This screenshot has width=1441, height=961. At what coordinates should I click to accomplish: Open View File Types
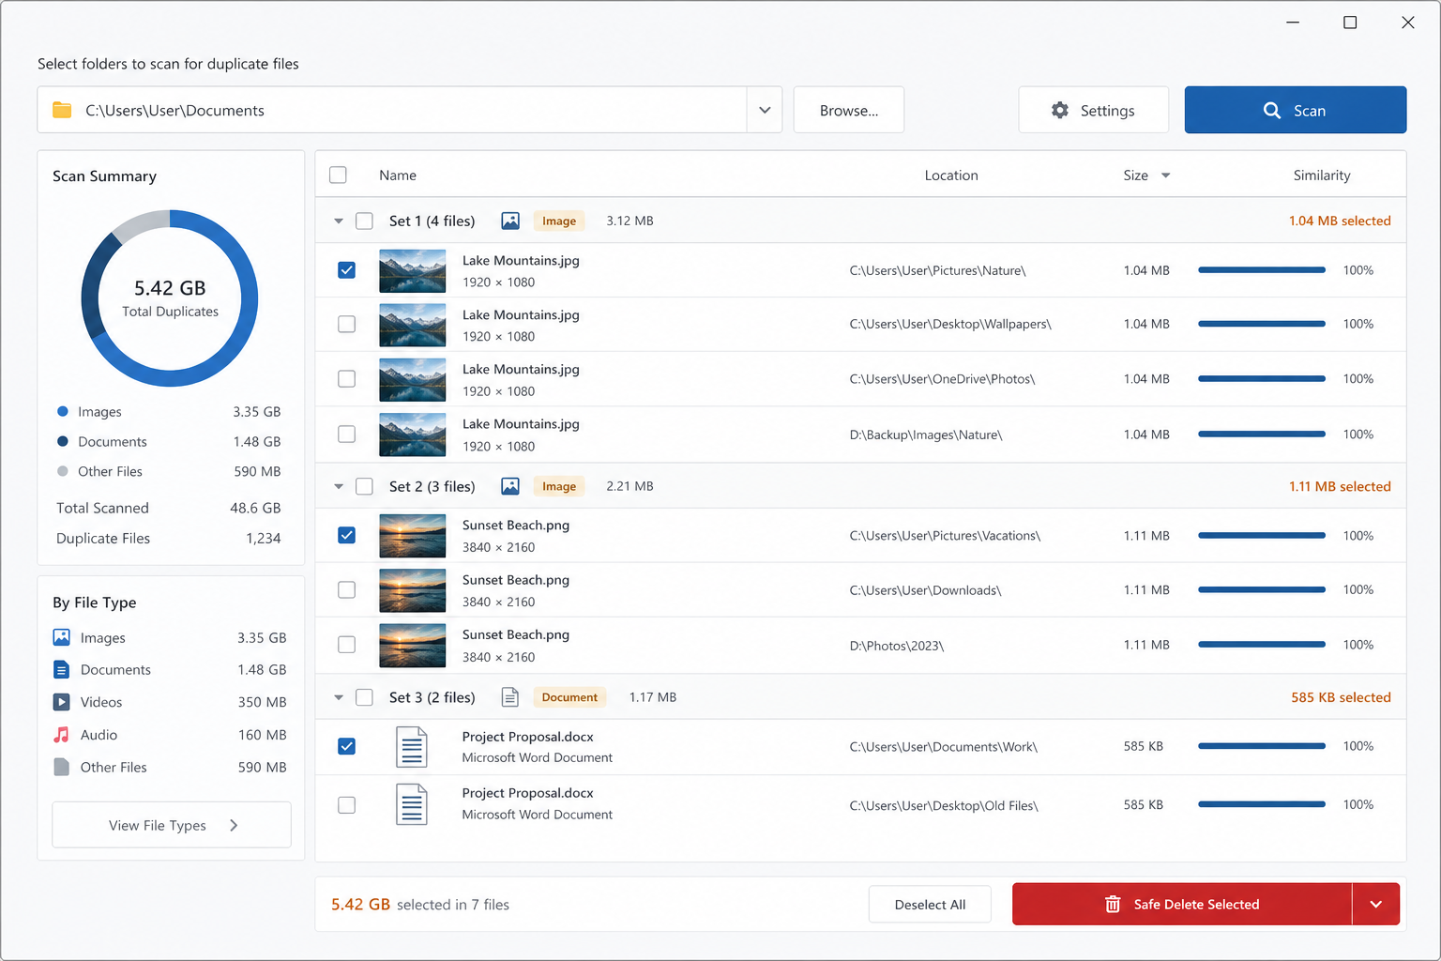tap(172, 825)
